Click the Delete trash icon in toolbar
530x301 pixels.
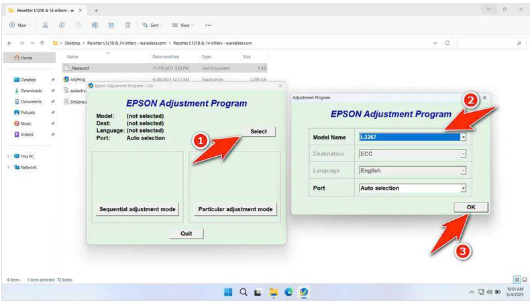point(127,25)
